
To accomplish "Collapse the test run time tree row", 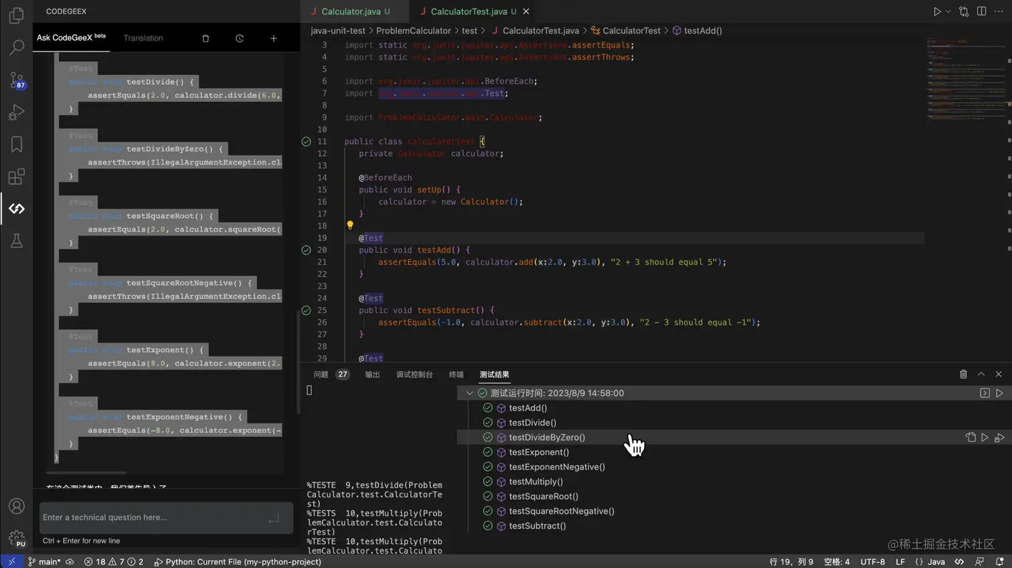I will pos(469,393).
